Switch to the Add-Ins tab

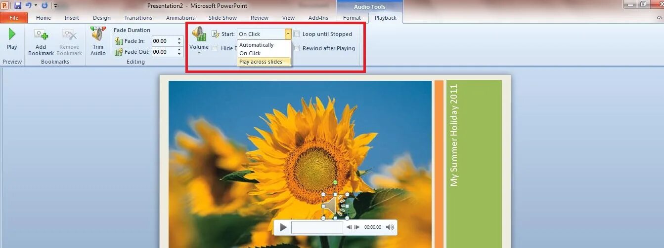click(318, 18)
